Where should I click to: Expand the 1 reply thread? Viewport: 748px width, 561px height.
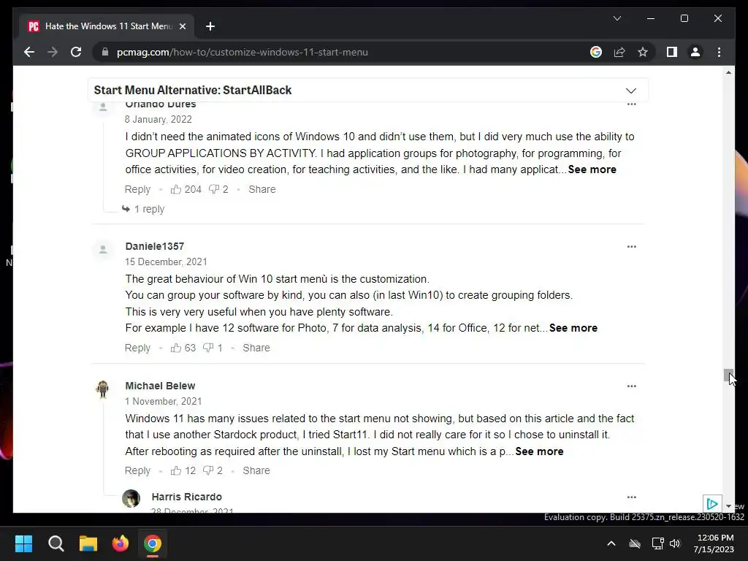pyautogui.click(x=143, y=209)
